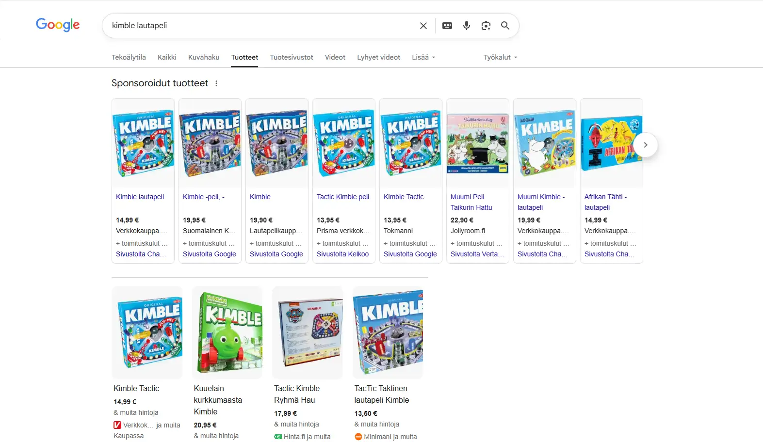Click inside the search box text

click(x=139, y=26)
